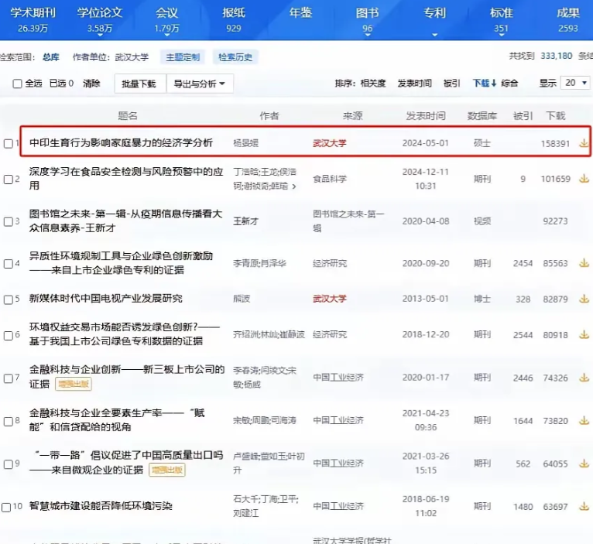Viewport: 593px width, 544px height.
Task: Sort results by 被引
Action: (x=452, y=83)
